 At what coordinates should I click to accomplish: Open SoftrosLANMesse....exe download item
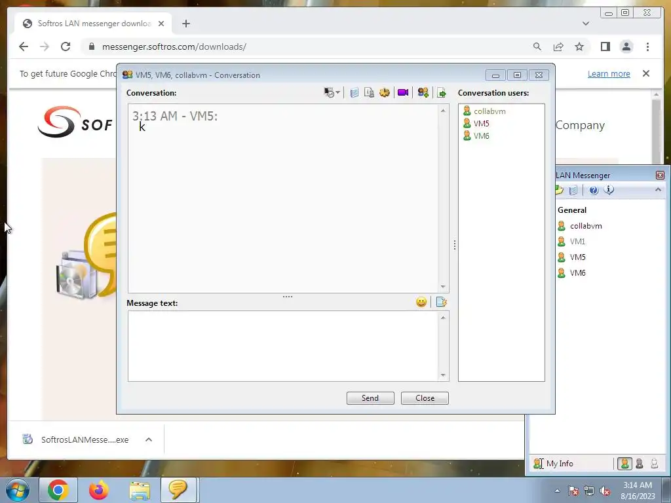click(76, 439)
